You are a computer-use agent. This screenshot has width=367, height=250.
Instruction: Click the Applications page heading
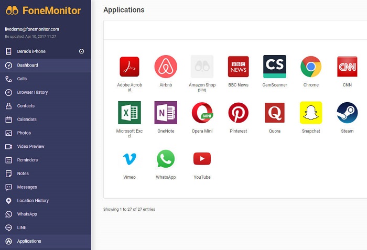pos(124,10)
